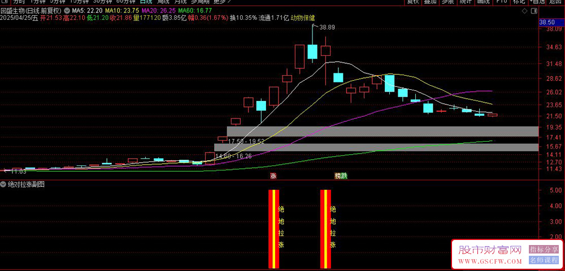
Task: Click the 返回 back button
Action: [555, 2]
